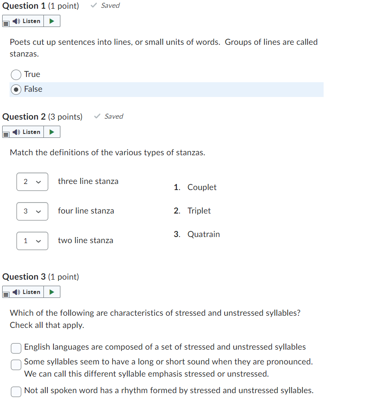
Task: Select the True radio button
Action: (15, 74)
